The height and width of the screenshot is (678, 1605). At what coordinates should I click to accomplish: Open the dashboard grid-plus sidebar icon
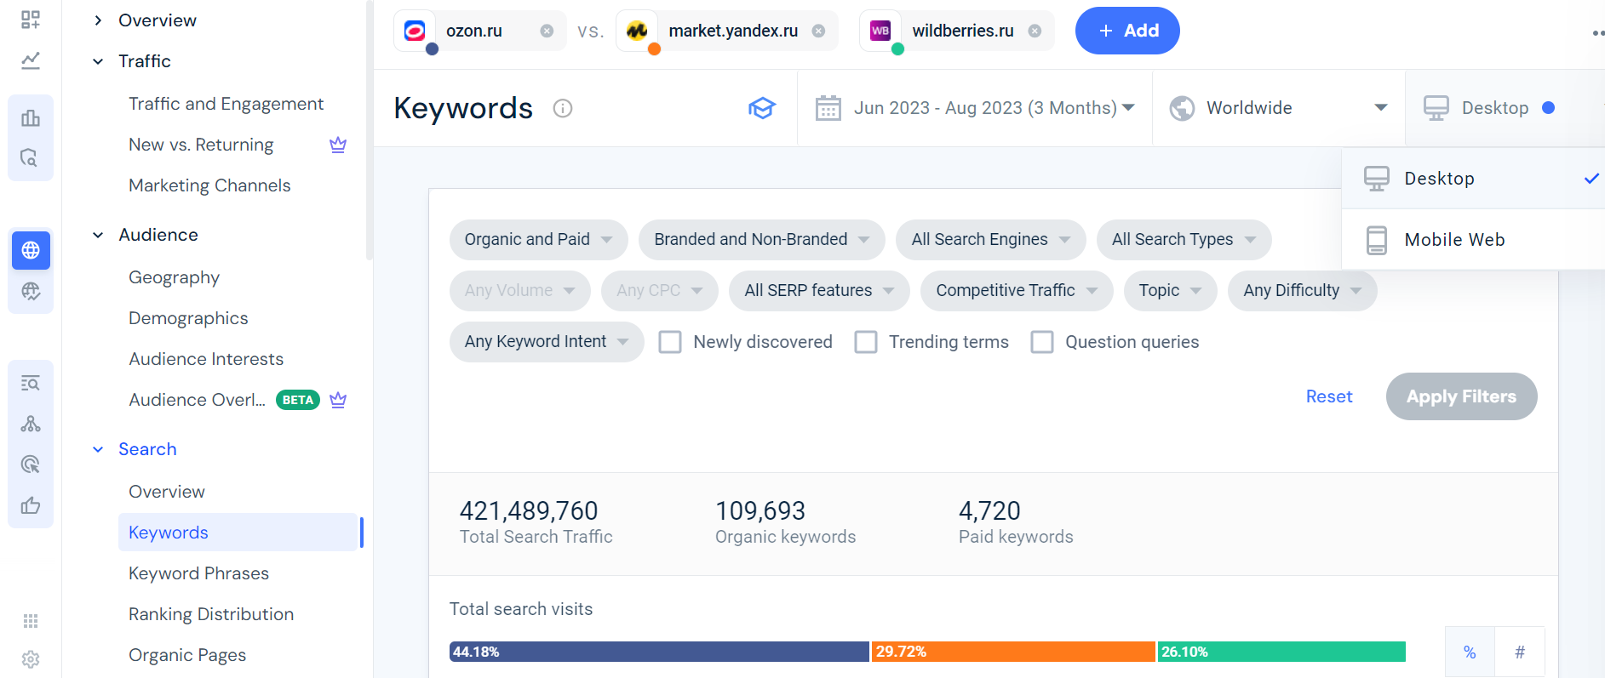[31, 20]
